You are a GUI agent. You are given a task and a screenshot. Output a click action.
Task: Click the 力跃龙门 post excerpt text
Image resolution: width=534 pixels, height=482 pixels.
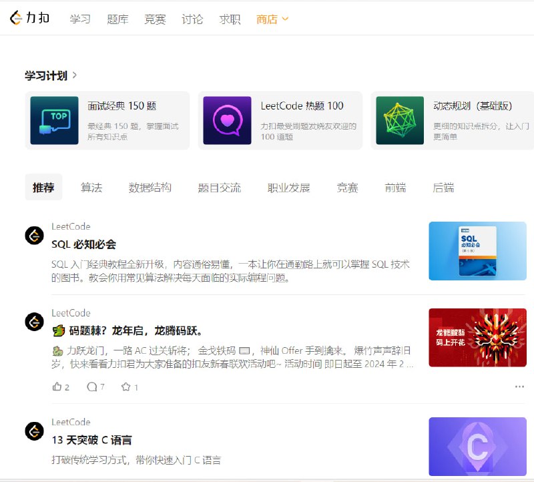[232, 357]
